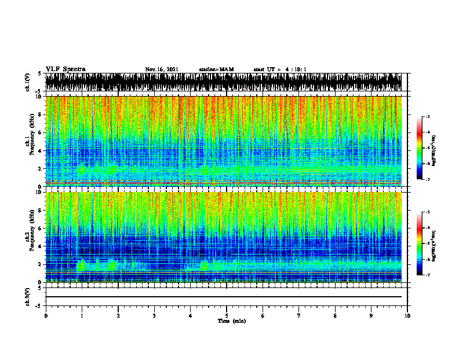Click time axis tick label '3'

pos(154,316)
